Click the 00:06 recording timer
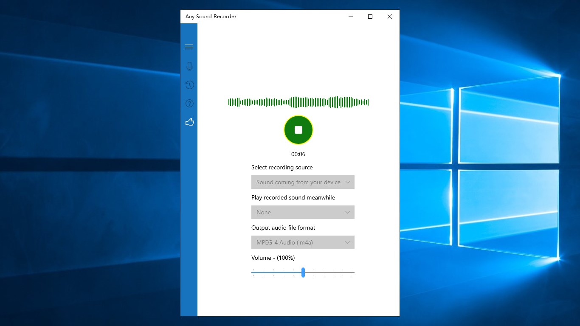This screenshot has height=326, width=580. (x=298, y=154)
